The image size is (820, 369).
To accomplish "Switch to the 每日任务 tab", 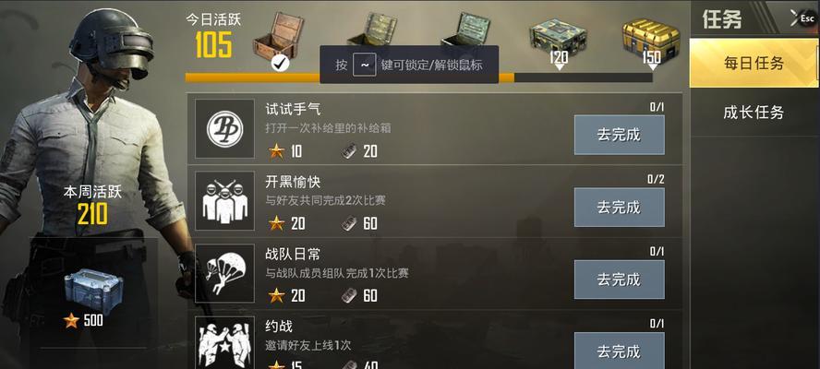I will pos(754,64).
